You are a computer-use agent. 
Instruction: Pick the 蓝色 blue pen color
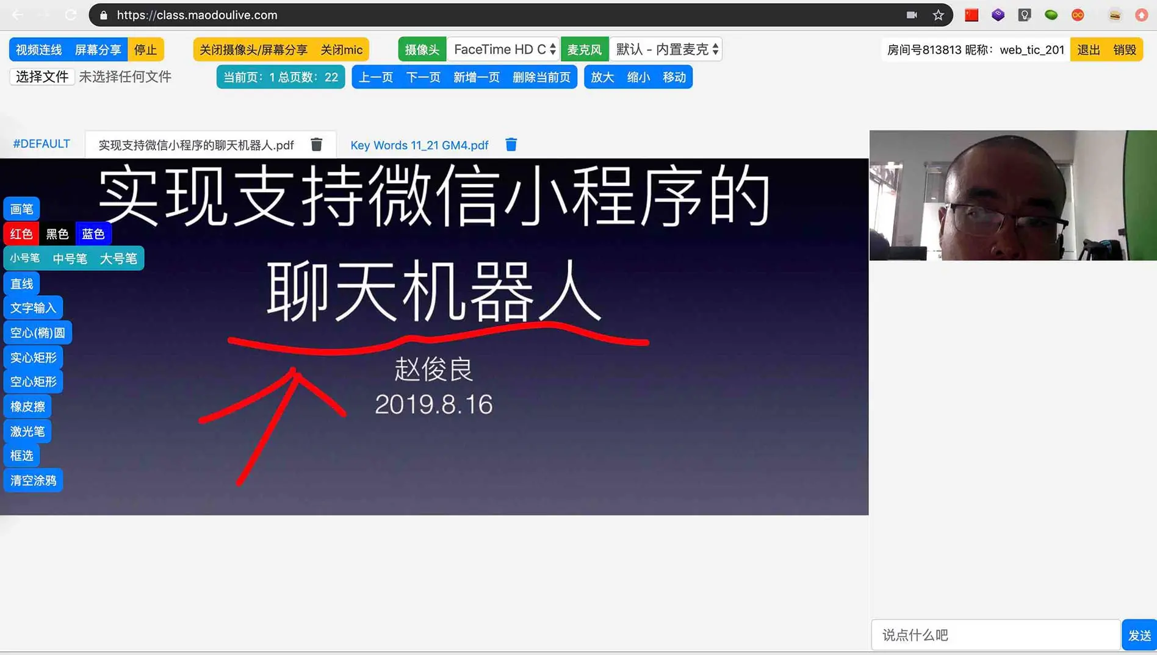pyautogui.click(x=93, y=234)
